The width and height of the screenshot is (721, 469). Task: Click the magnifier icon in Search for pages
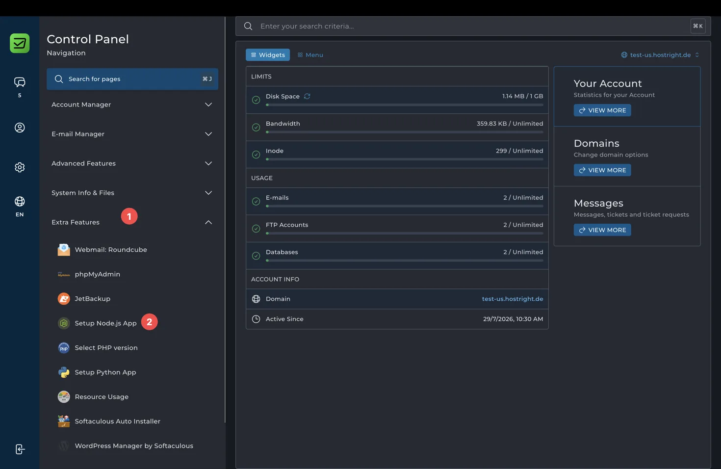pos(59,79)
